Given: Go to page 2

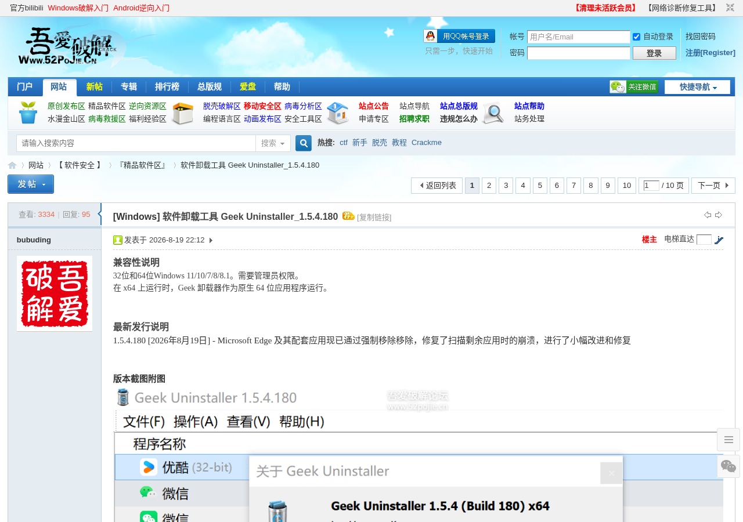Looking at the screenshot, I should (x=489, y=186).
